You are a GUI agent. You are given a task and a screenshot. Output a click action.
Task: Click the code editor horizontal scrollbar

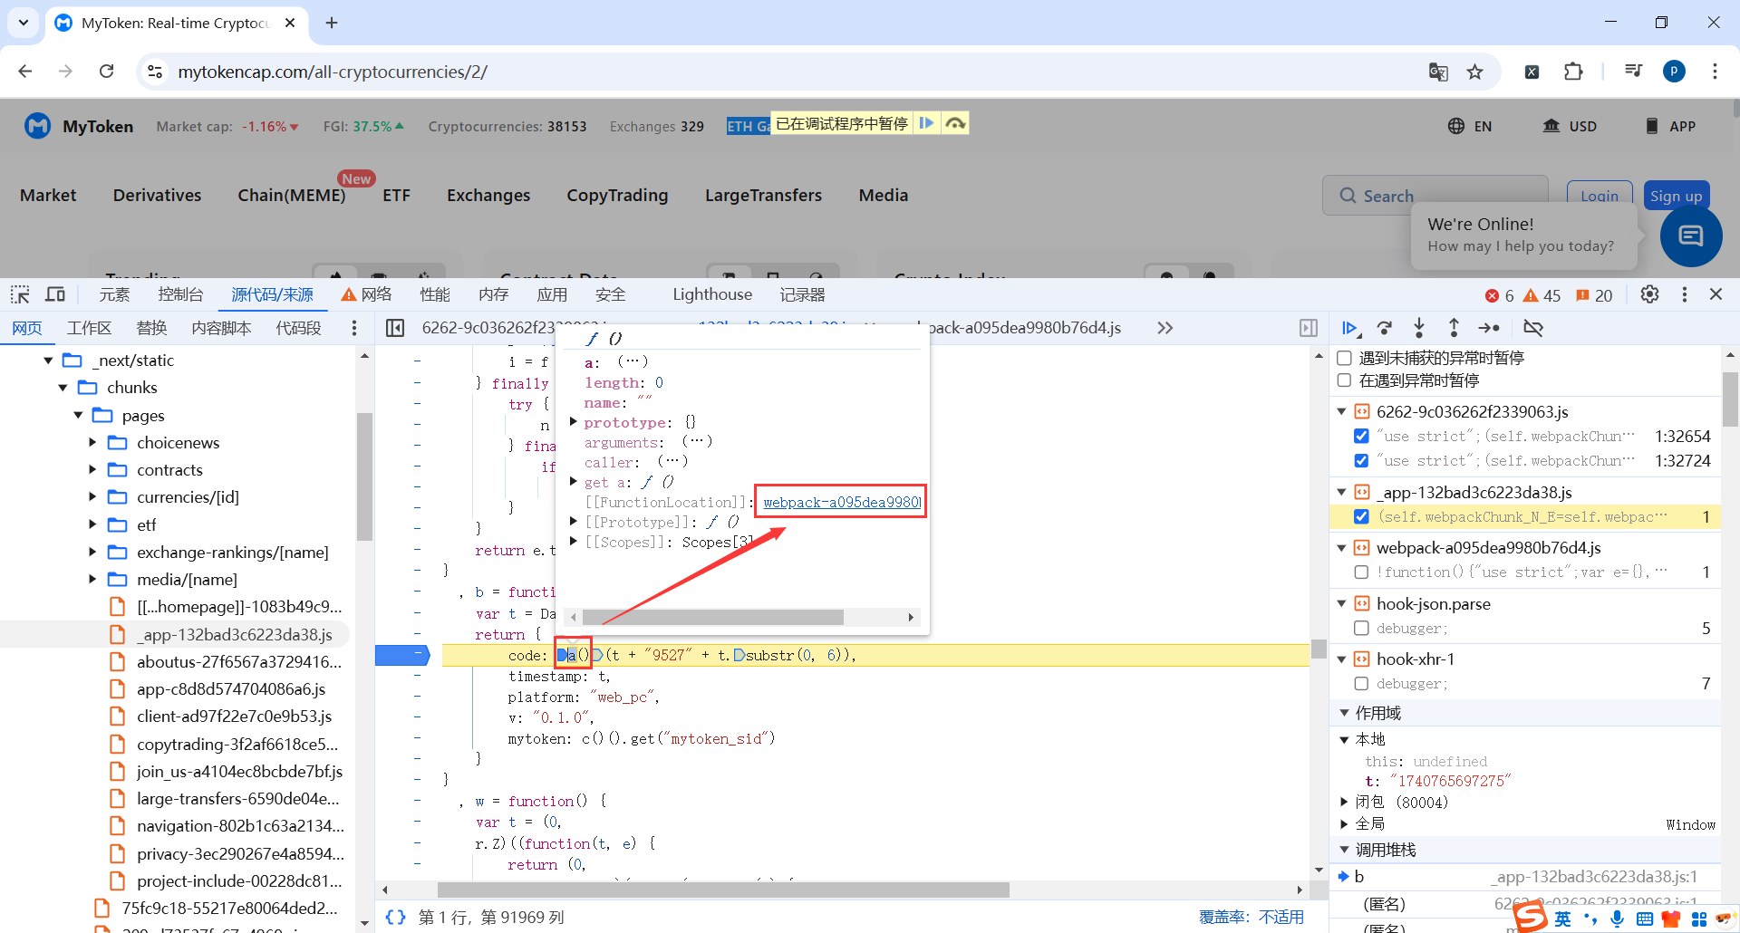(x=723, y=890)
